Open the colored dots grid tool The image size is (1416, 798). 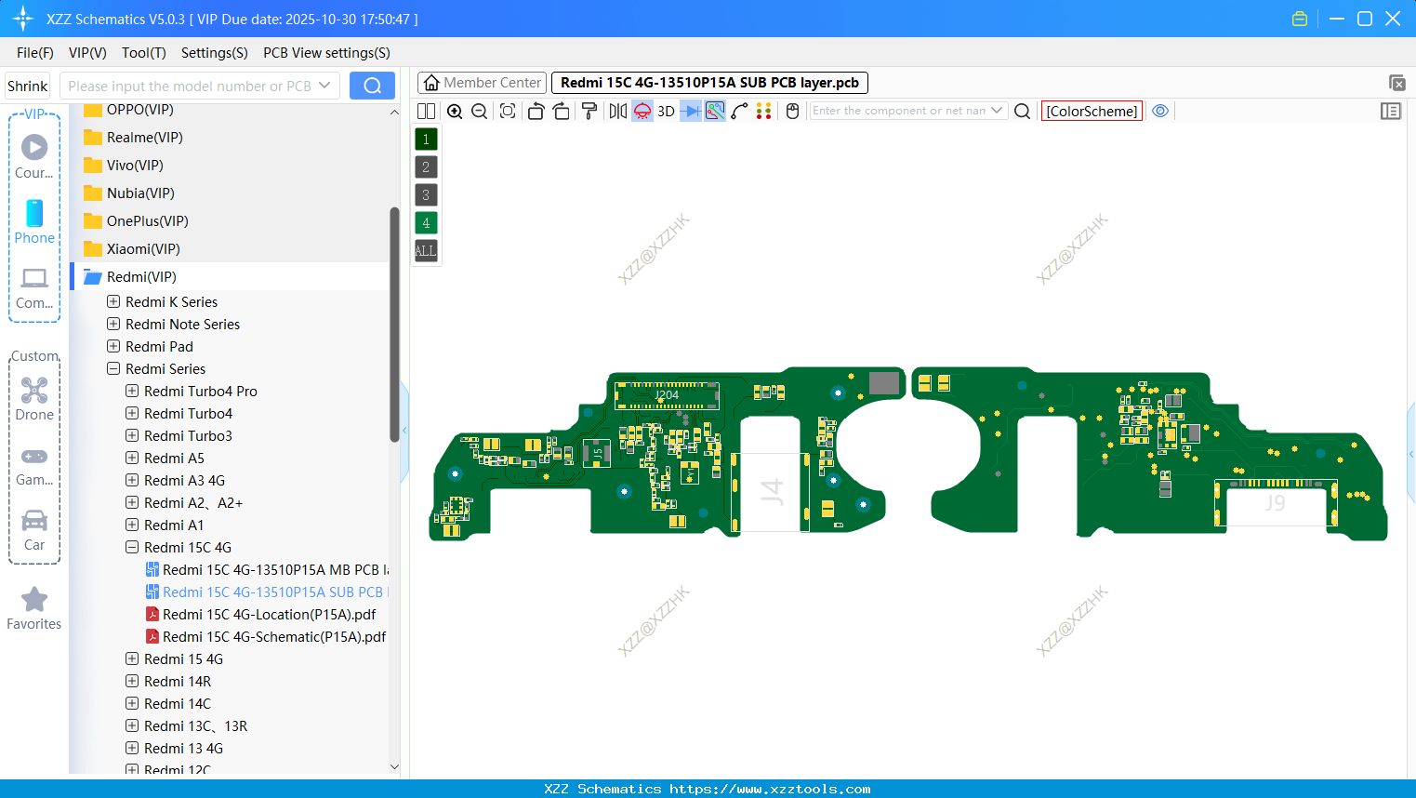click(x=764, y=112)
